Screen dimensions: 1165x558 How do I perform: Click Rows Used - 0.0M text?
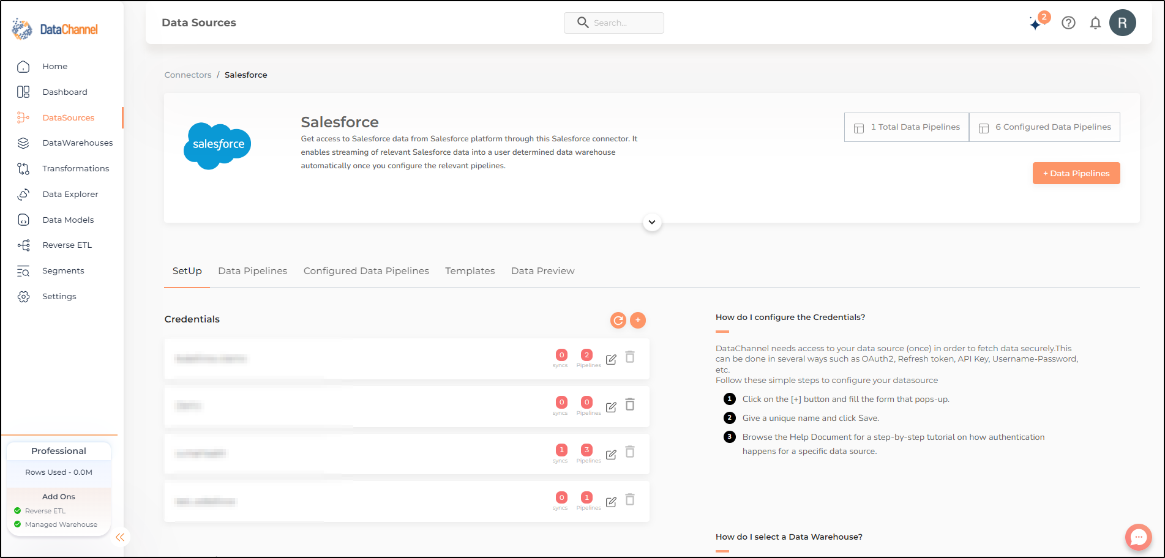pos(59,472)
